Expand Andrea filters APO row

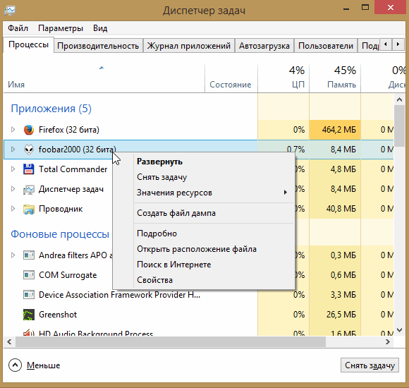[x=13, y=255]
